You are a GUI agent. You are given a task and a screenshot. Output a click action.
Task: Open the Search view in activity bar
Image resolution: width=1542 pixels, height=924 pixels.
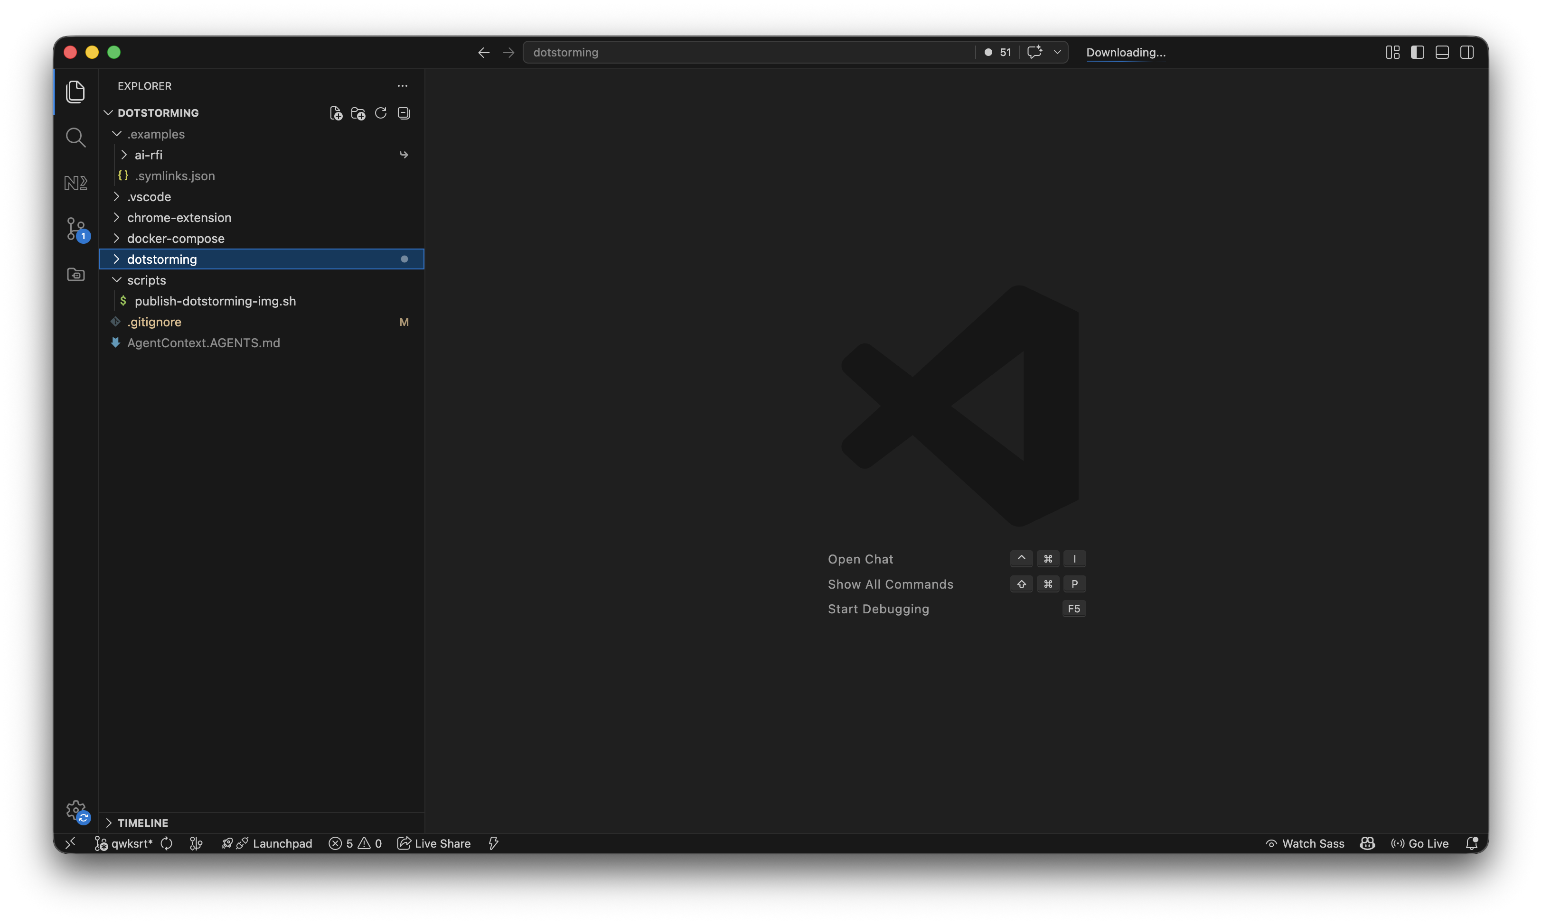[75, 138]
